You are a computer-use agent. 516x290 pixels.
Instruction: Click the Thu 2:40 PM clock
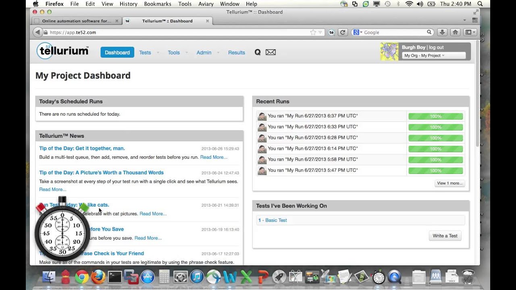[456, 4]
